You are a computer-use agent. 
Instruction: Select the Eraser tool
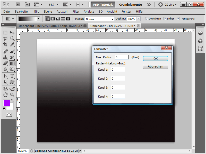click(x=5, y=63)
